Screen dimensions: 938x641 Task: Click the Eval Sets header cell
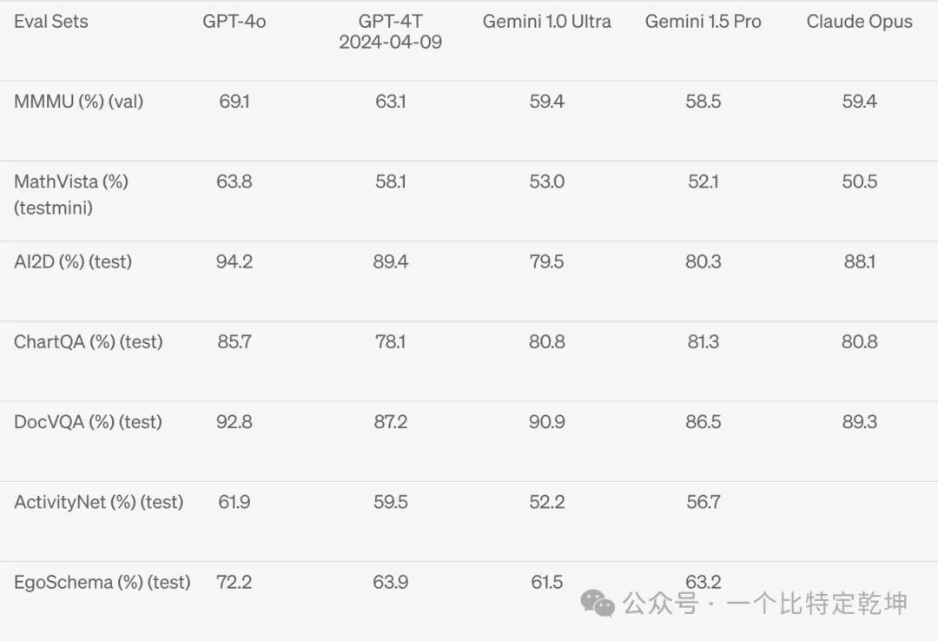pyautogui.click(x=51, y=22)
